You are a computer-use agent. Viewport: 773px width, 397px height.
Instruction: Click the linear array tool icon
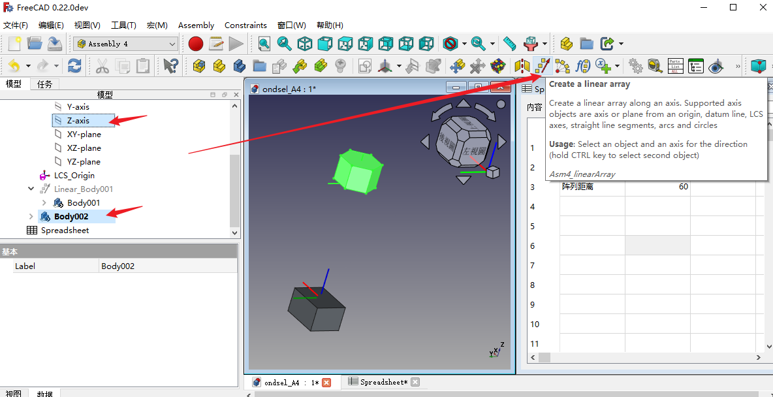point(543,66)
